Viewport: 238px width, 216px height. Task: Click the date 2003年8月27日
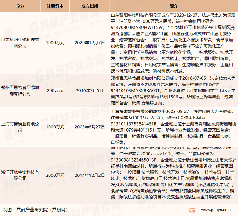coord(90,127)
